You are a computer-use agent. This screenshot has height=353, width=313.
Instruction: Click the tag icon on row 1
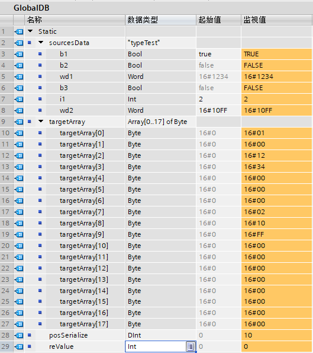(19, 31)
